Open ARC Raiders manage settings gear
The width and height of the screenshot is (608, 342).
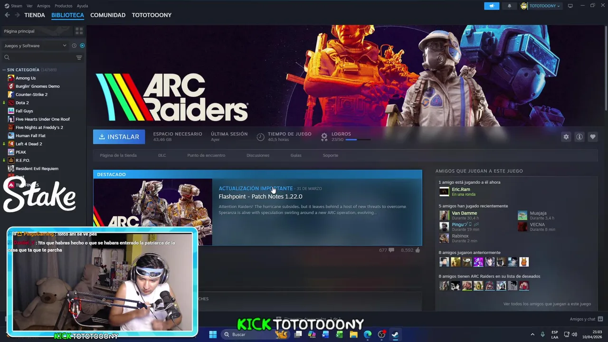coord(566,137)
